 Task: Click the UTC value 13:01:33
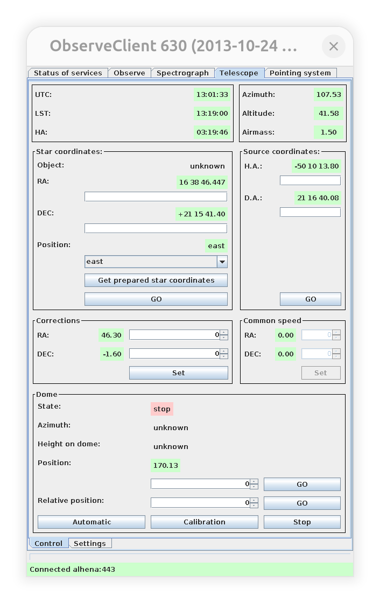tap(212, 95)
